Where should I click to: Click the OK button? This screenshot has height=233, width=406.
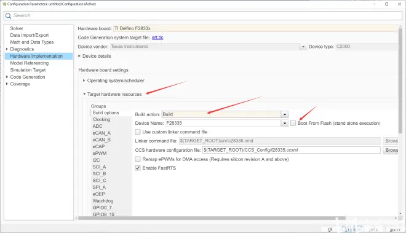[330, 229]
